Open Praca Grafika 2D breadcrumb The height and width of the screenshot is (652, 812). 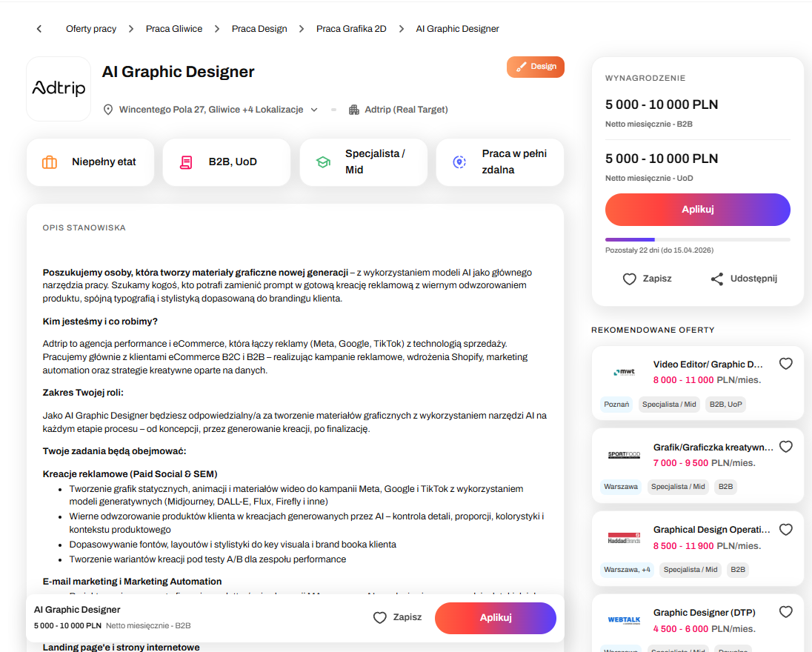coord(351,29)
